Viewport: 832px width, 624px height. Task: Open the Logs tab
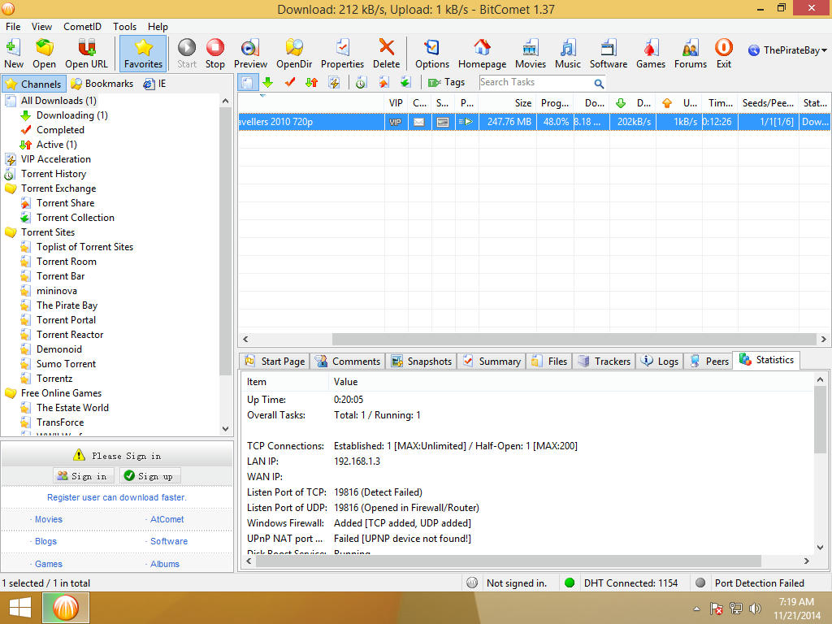[x=660, y=362]
